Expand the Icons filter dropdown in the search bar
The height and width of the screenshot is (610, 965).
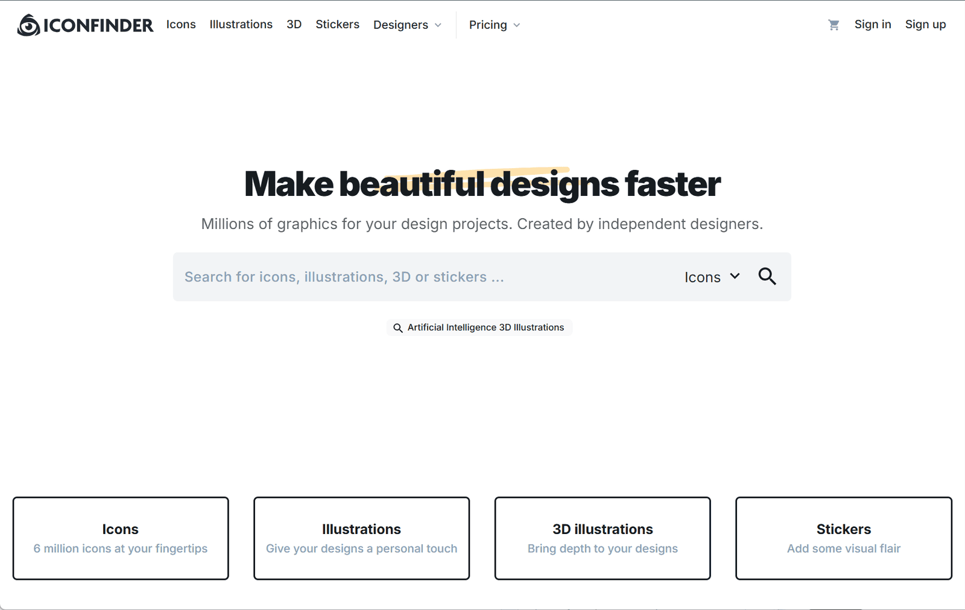(713, 277)
